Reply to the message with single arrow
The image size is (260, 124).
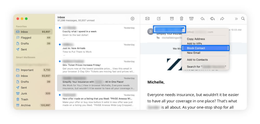click(x=202, y=19)
